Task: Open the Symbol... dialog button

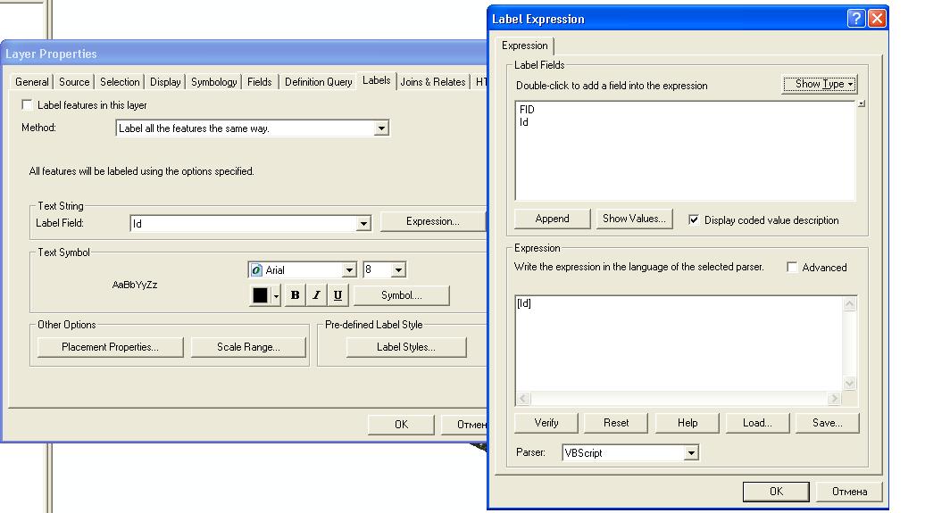Action: (401, 294)
